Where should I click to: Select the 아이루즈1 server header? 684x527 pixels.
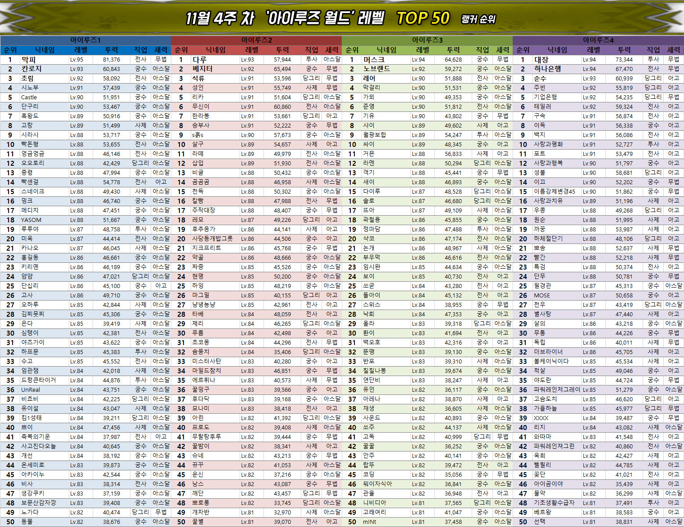85,40
